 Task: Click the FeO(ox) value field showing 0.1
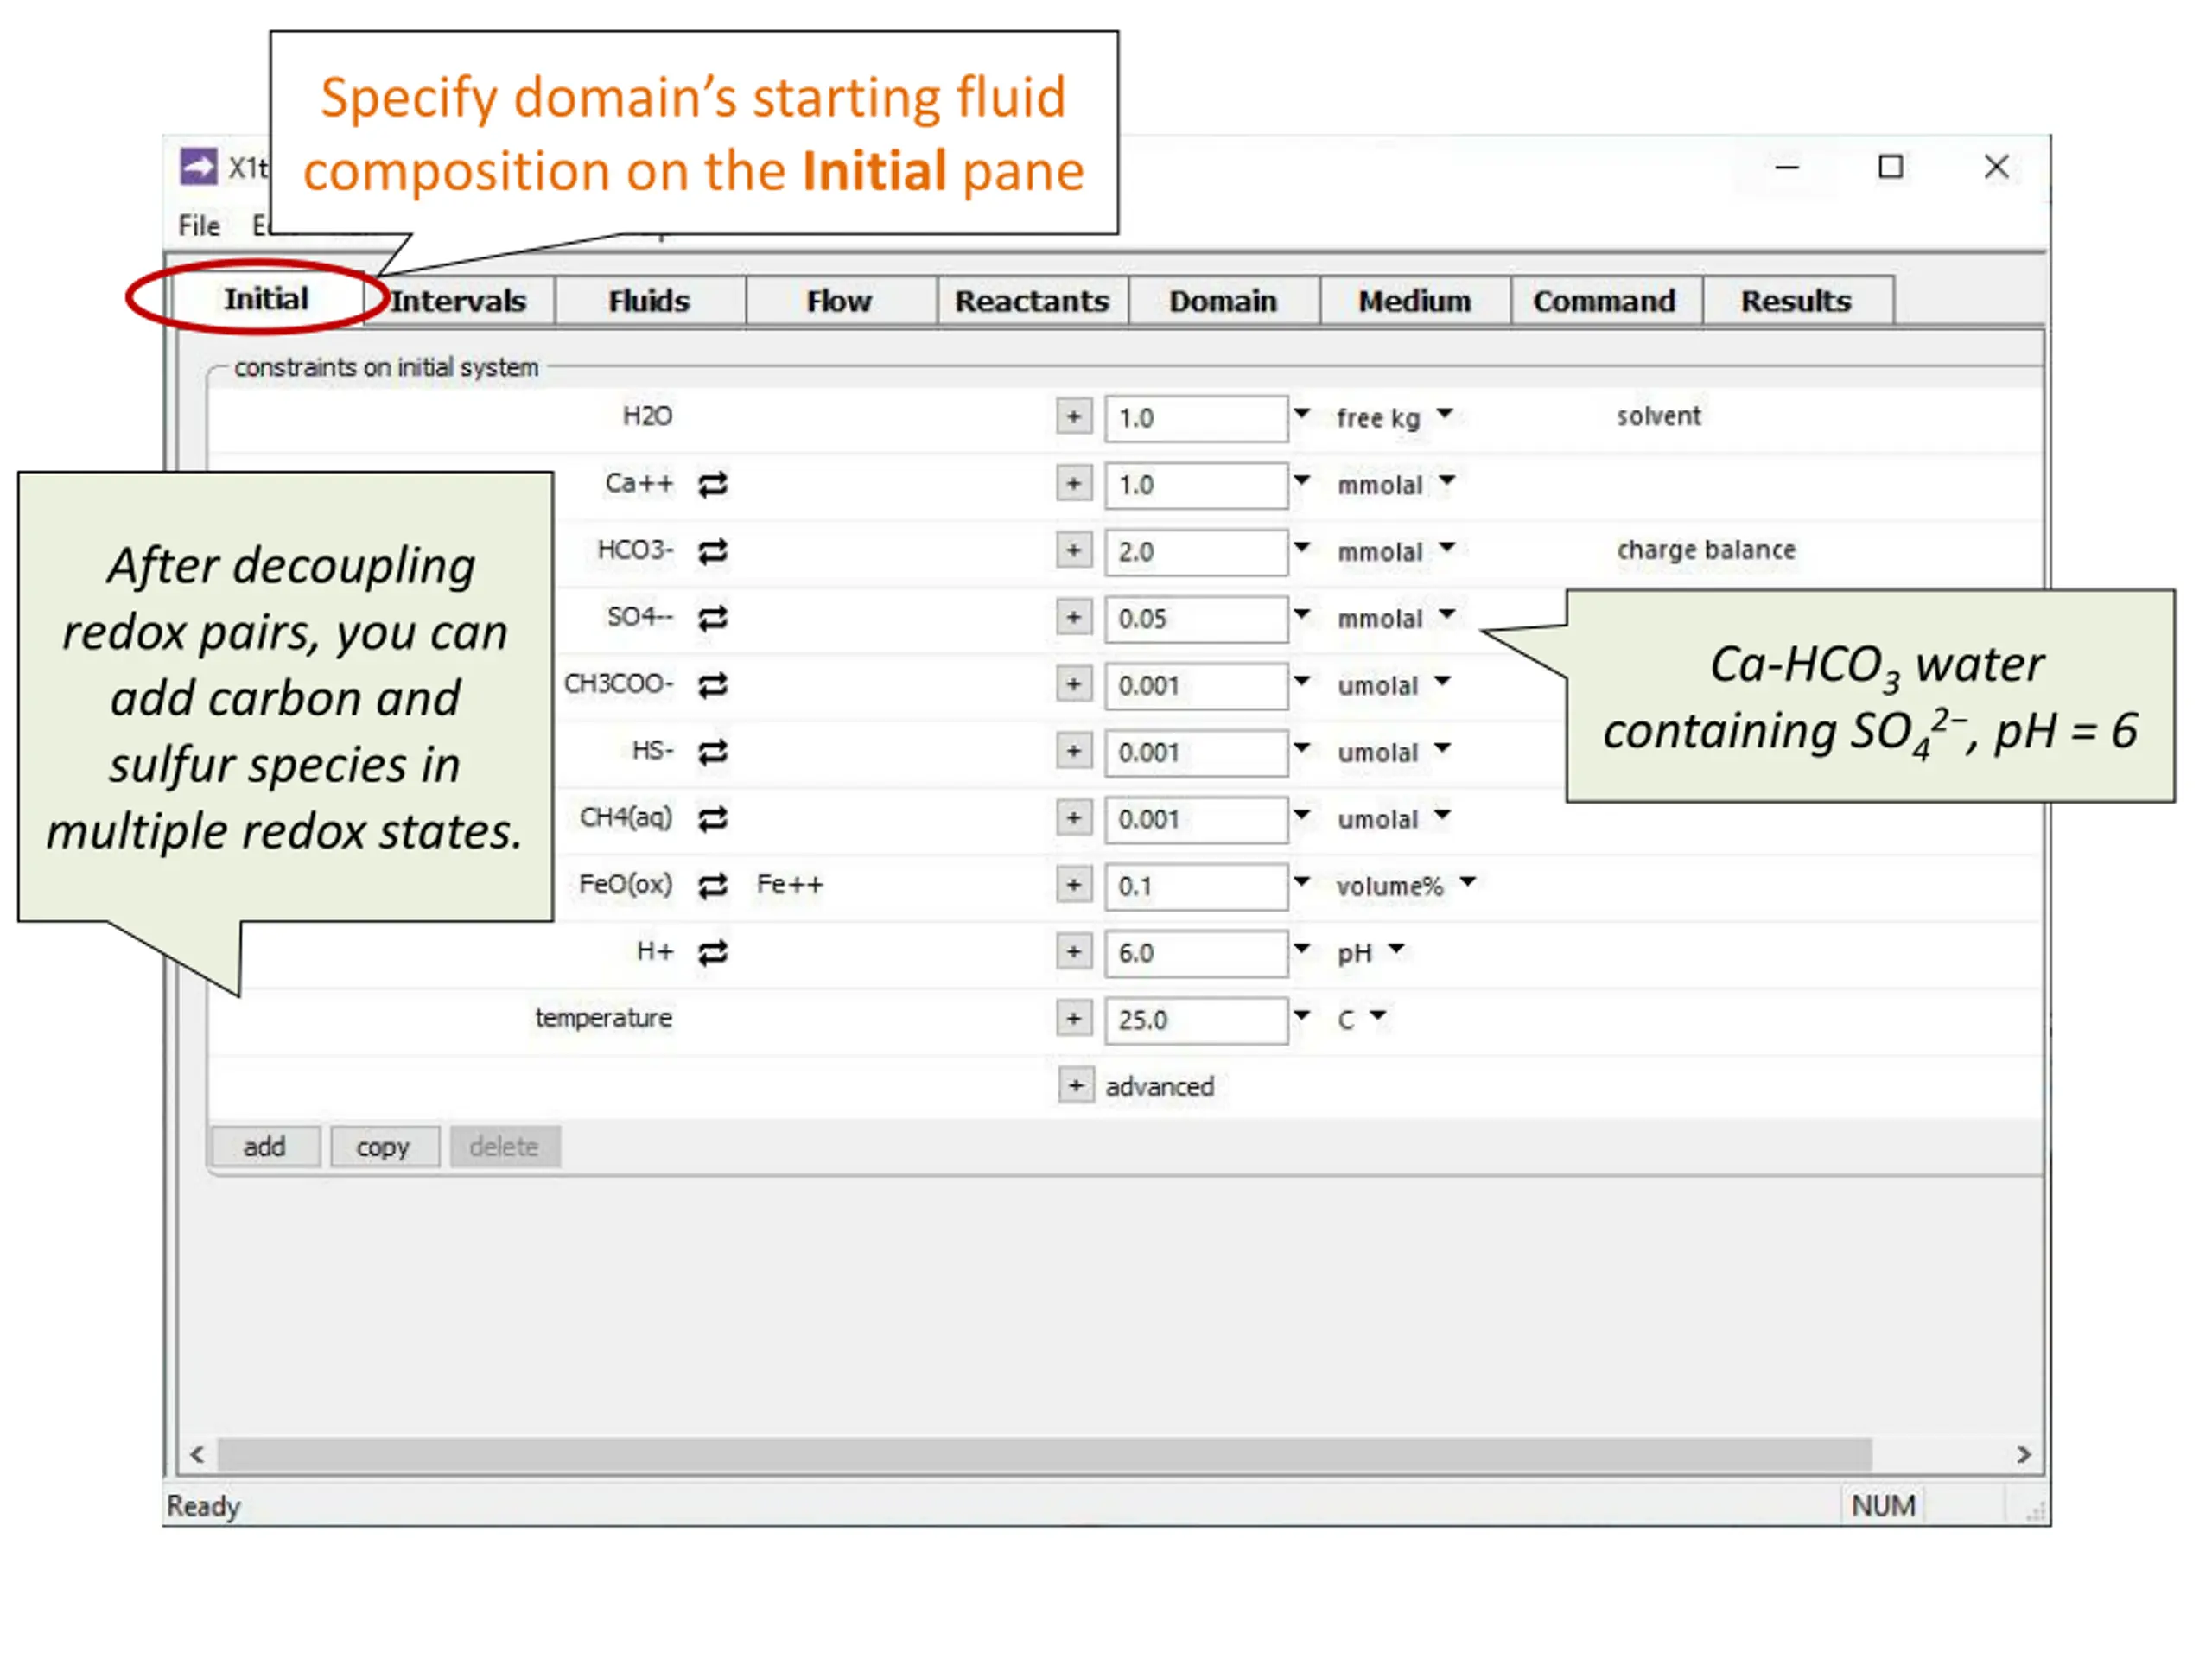[x=1196, y=886]
